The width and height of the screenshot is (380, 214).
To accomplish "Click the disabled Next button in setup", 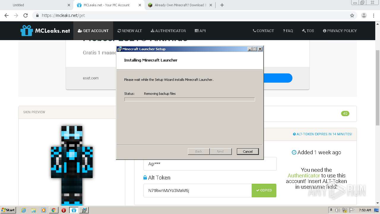I will 220,152.
